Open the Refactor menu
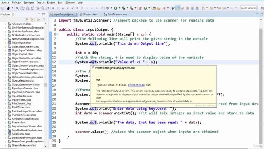 click(16, 2)
